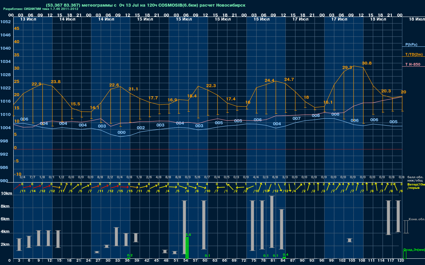Click the 16.9 temperature label

coord(172,100)
